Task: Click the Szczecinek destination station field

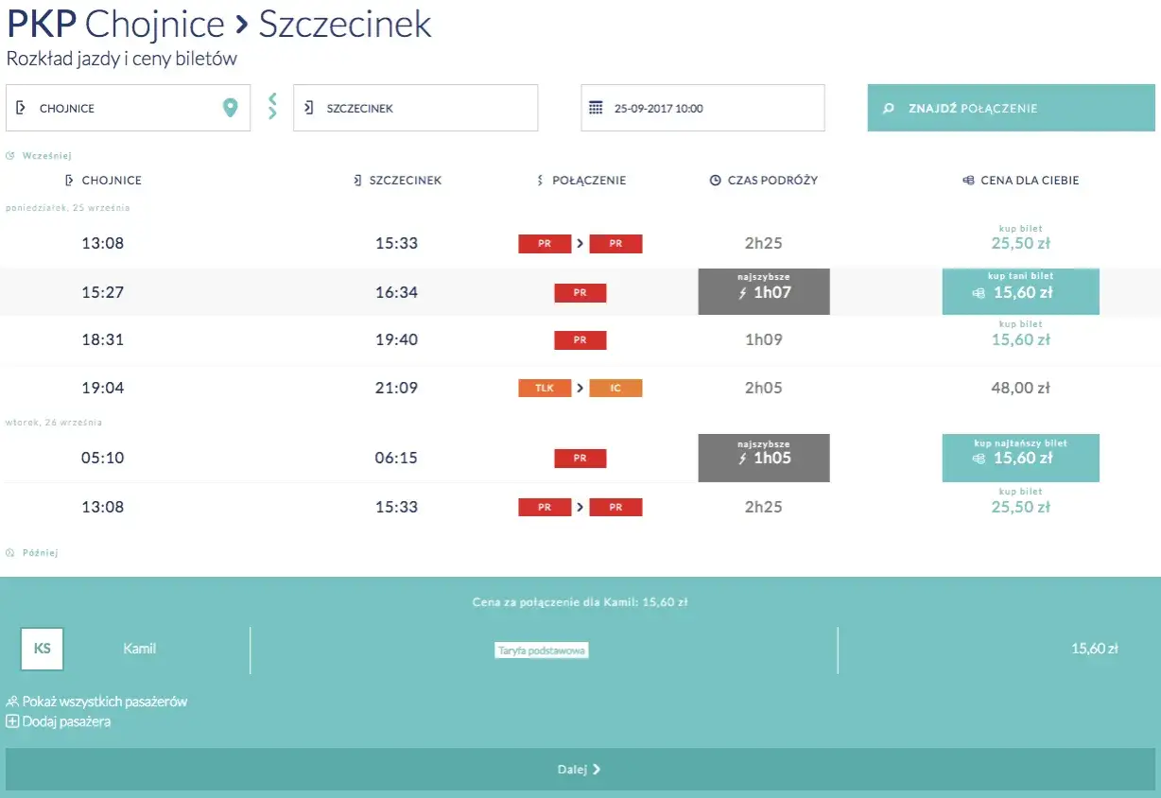Action: [416, 108]
